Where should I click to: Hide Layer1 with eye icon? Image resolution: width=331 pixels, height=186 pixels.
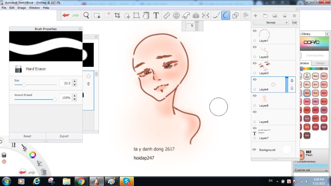tap(255, 31)
